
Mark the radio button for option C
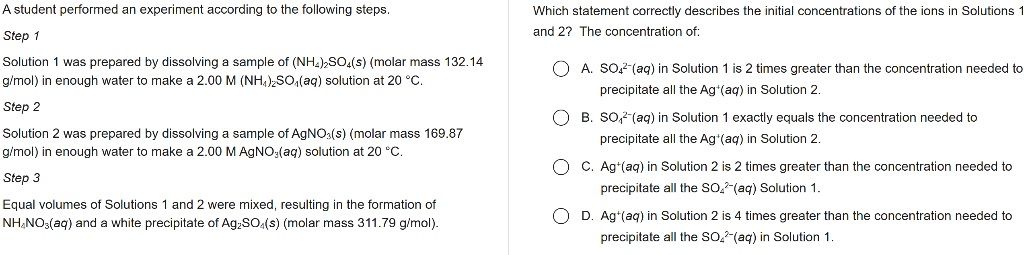click(x=561, y=167)
